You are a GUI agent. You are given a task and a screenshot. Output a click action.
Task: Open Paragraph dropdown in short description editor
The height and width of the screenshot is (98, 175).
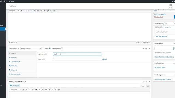[15, 90]
